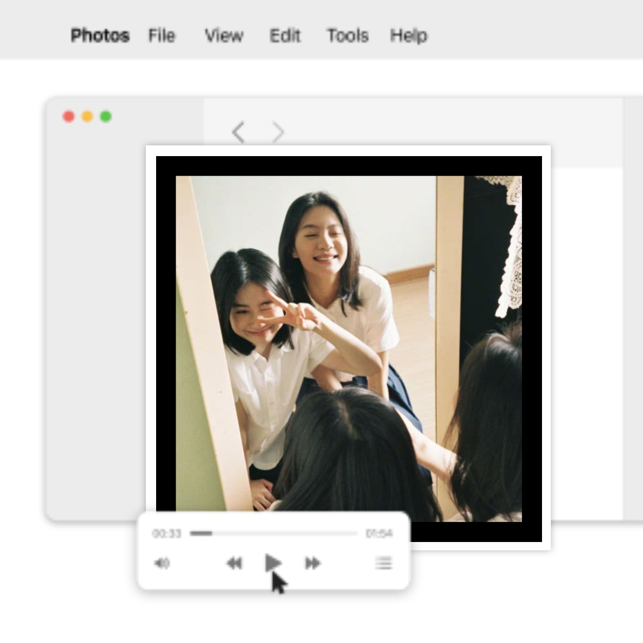
Task: Close the window with the red button
Action: tap(69, 117)
